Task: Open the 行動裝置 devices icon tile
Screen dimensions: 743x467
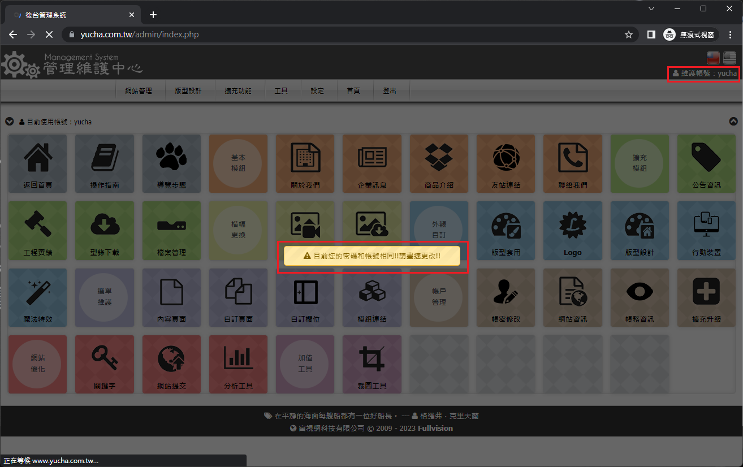Action: 706,231
